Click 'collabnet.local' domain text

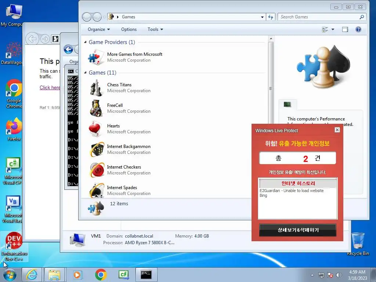[139, 236]
